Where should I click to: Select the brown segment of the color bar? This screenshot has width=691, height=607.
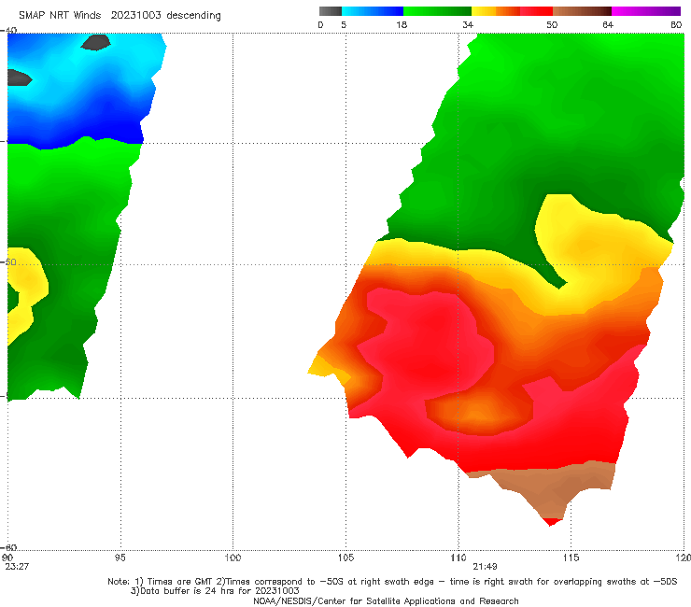582,11
